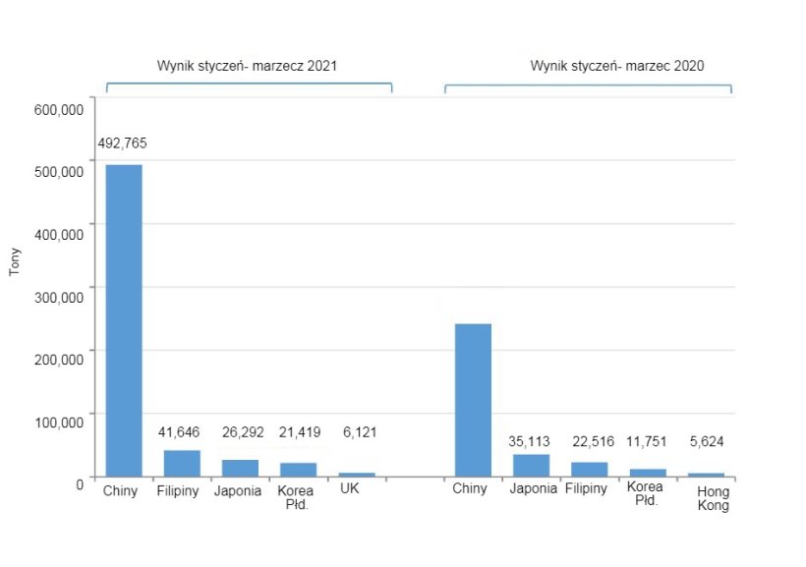The width and height of the screenshot is (806, 567).
Task: Click the 492,765 data label
Action: coord(122,143)
